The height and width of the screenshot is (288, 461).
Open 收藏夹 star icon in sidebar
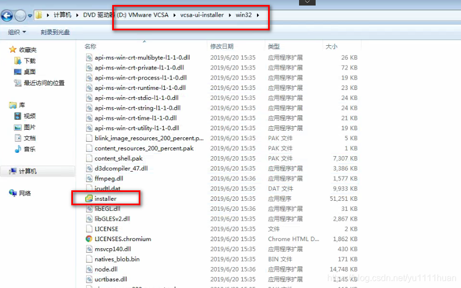click(x=13, y=50)
